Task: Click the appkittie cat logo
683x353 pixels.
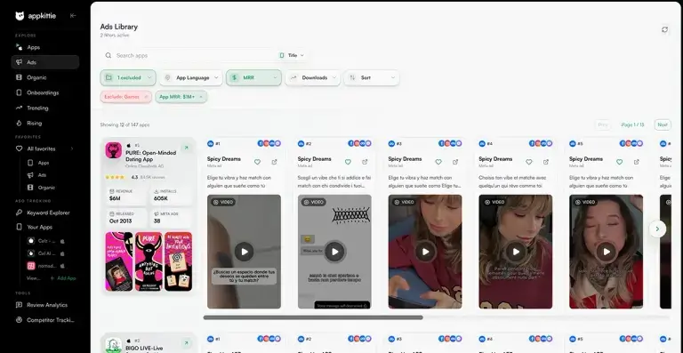Action: (x=20, y=16)
